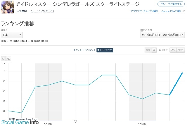
Task: Click the globe icon by 国名
Action: (x=2, y=30)
